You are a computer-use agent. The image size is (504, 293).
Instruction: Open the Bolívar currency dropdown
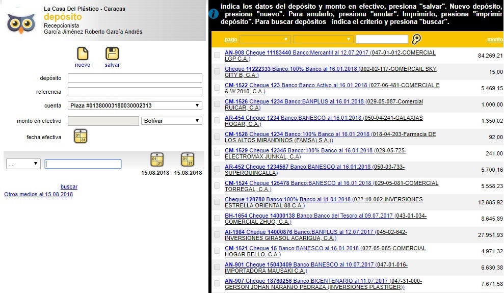(x=171, y=121)
